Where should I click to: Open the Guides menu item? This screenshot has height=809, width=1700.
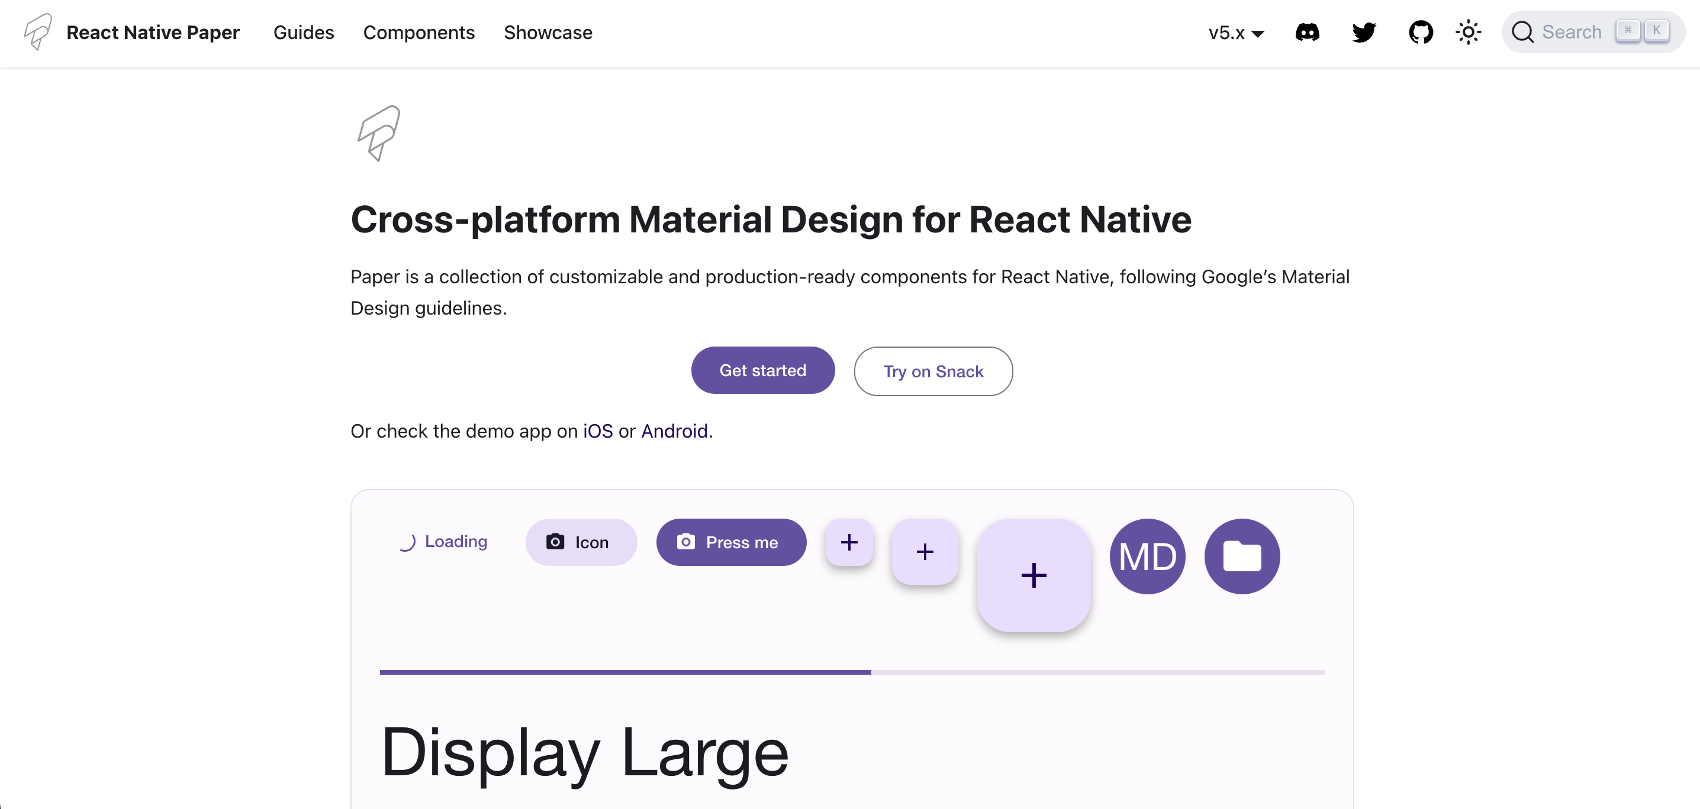point(304,33)
